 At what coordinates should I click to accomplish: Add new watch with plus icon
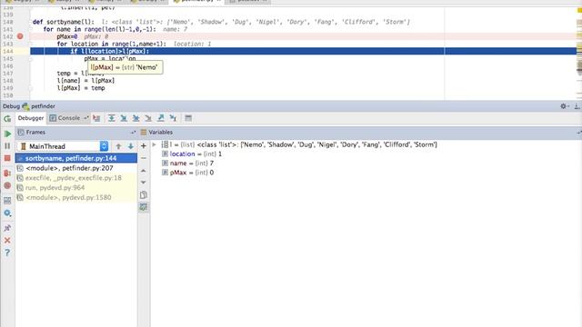[144, 146]
